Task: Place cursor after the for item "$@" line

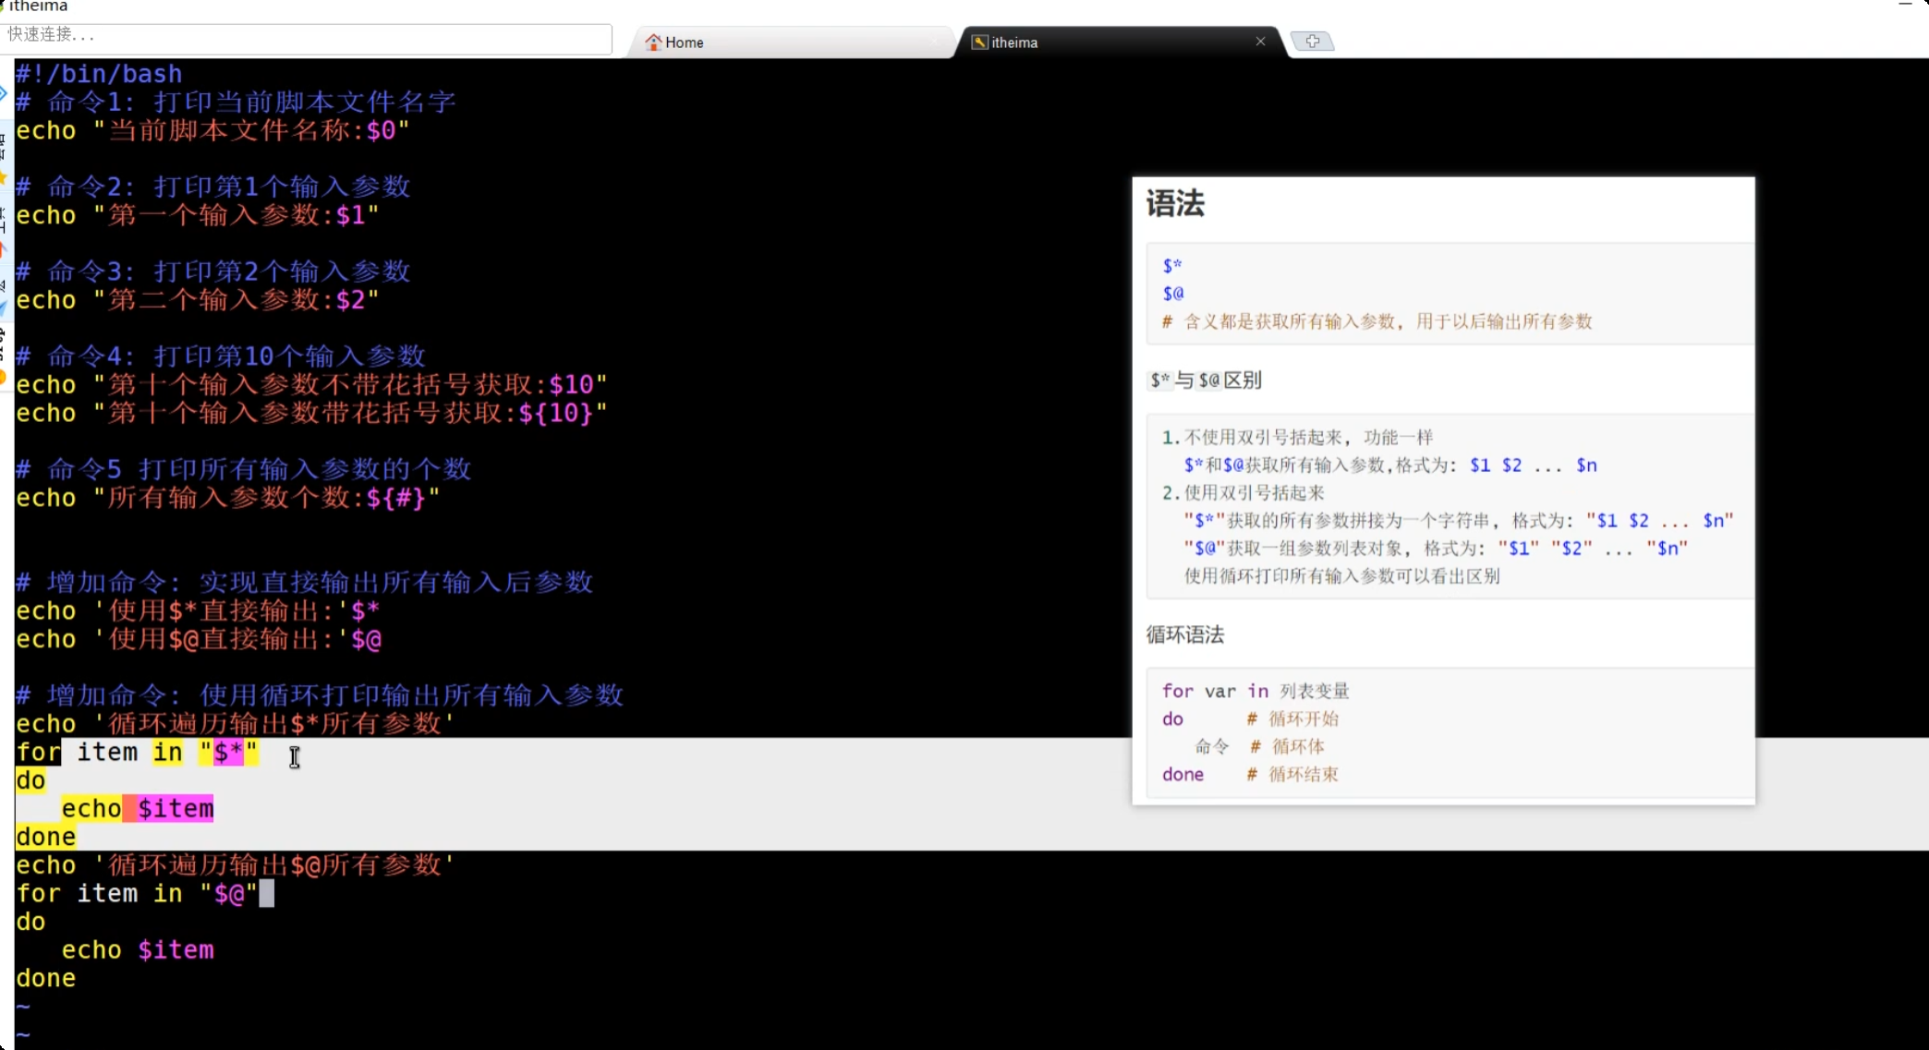Action: pyautogui.click(x=269, y=893)
